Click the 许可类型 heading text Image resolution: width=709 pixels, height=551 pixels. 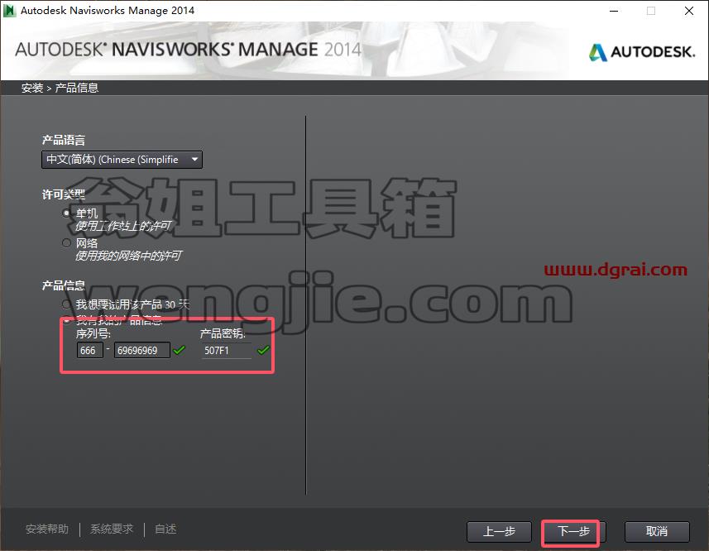point(64,194)
